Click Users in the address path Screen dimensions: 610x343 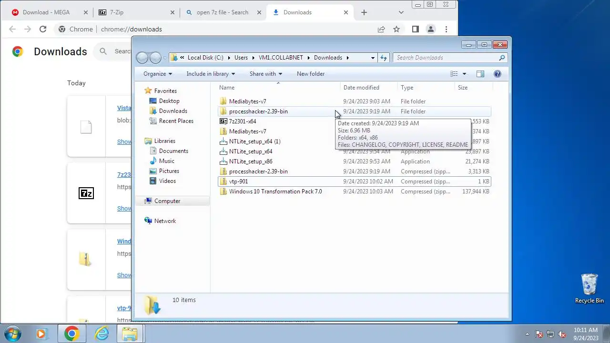241,58
